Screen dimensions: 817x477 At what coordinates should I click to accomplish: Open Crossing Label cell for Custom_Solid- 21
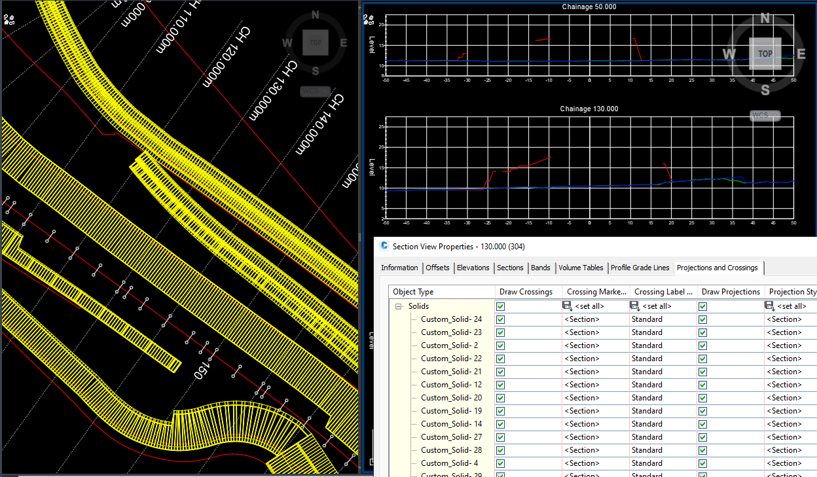[x=663, y=372]
